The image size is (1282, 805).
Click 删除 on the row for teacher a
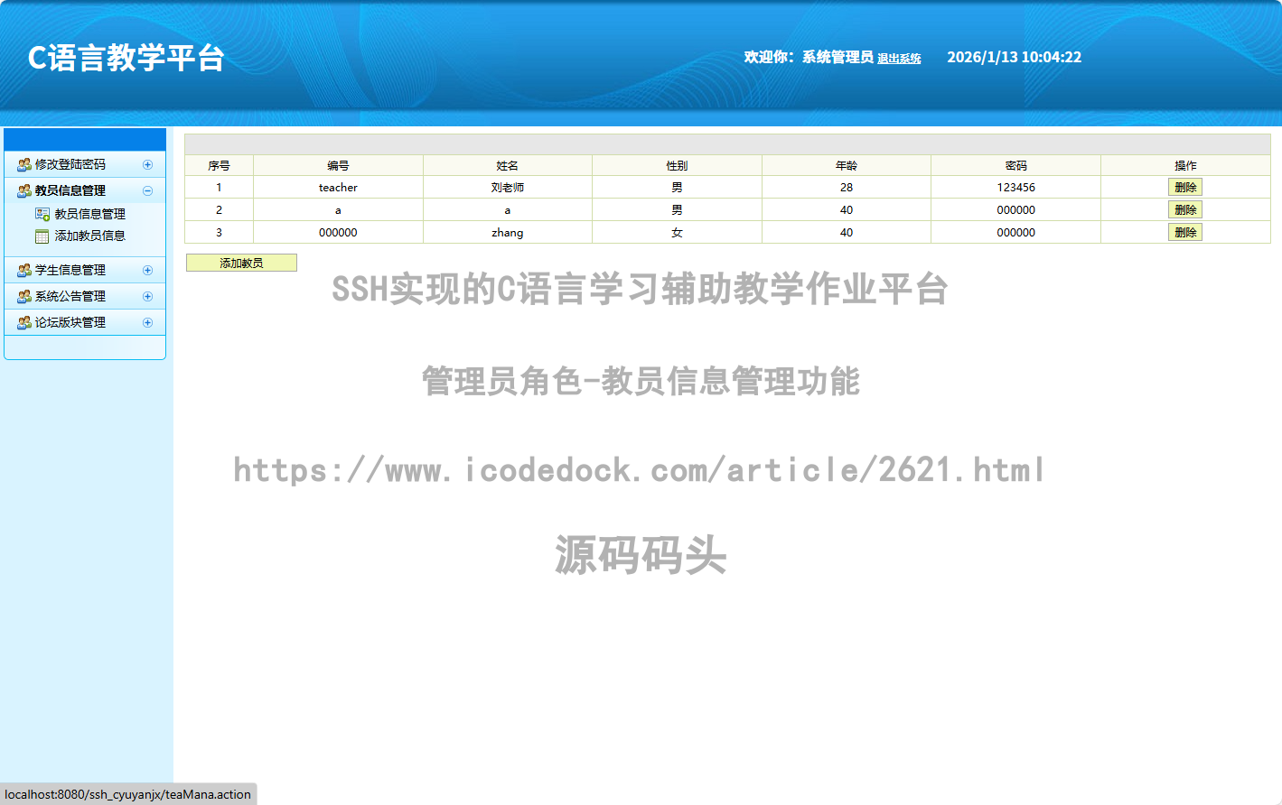[1184, 209]
